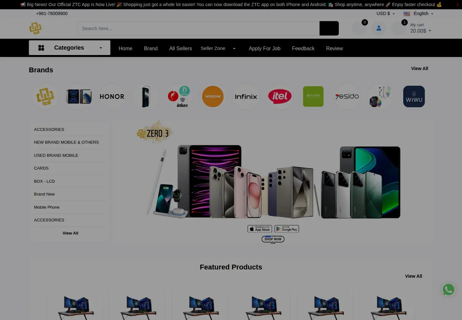This screenshot has width=462, height=320.
Task: Open Apply For Job page
Action: 265,48
